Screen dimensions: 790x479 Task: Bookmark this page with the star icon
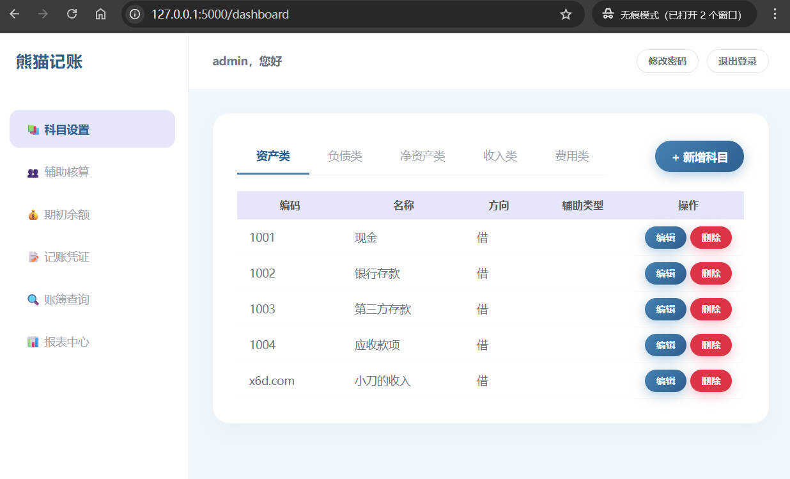coord(565,14)
